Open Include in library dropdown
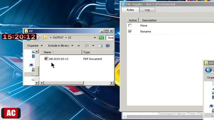Viewport: 214px width, 120px height. (x=61, y=46)
